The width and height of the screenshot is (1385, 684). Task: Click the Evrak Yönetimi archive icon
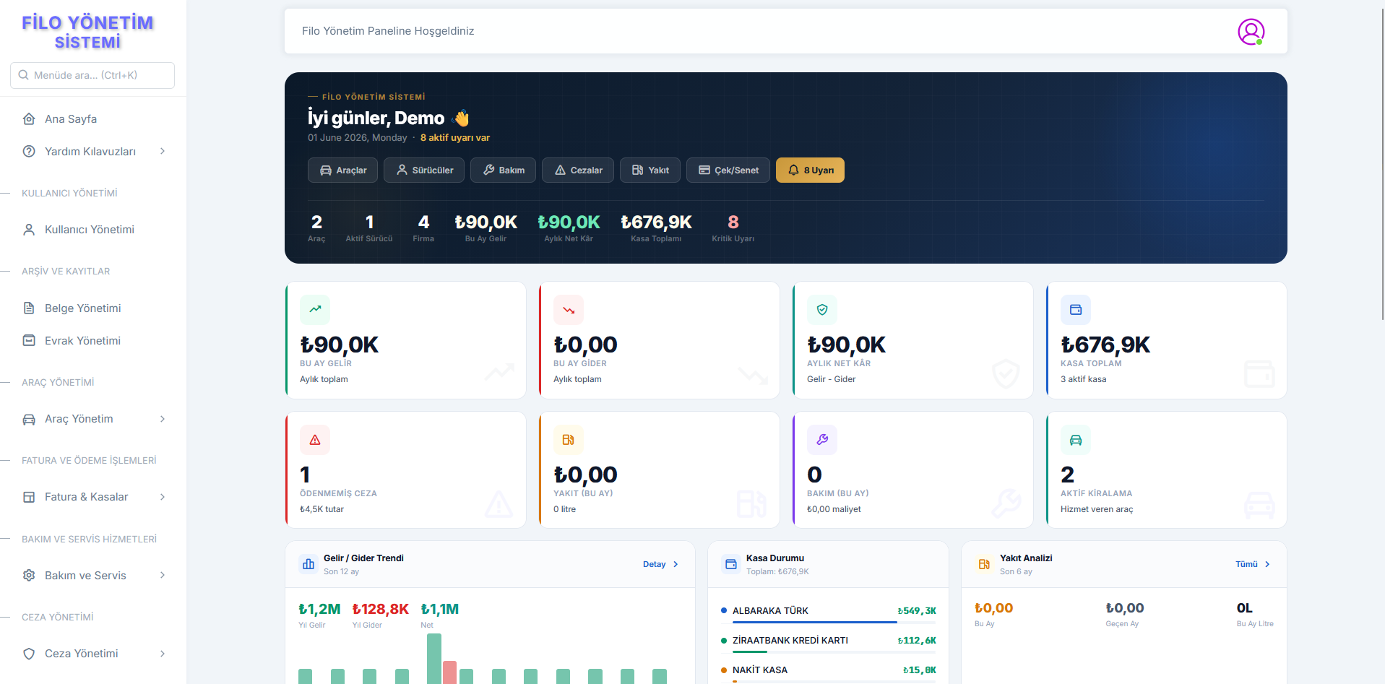[x=29, y=341]
